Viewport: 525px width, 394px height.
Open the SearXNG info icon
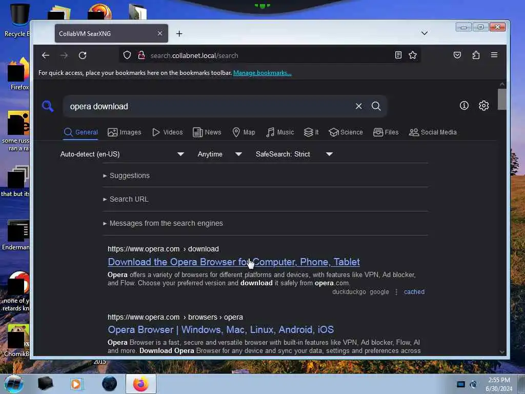click(464, 106)
